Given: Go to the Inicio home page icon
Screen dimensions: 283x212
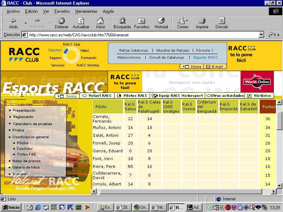Looking at the screenshot, I should 100,23.
